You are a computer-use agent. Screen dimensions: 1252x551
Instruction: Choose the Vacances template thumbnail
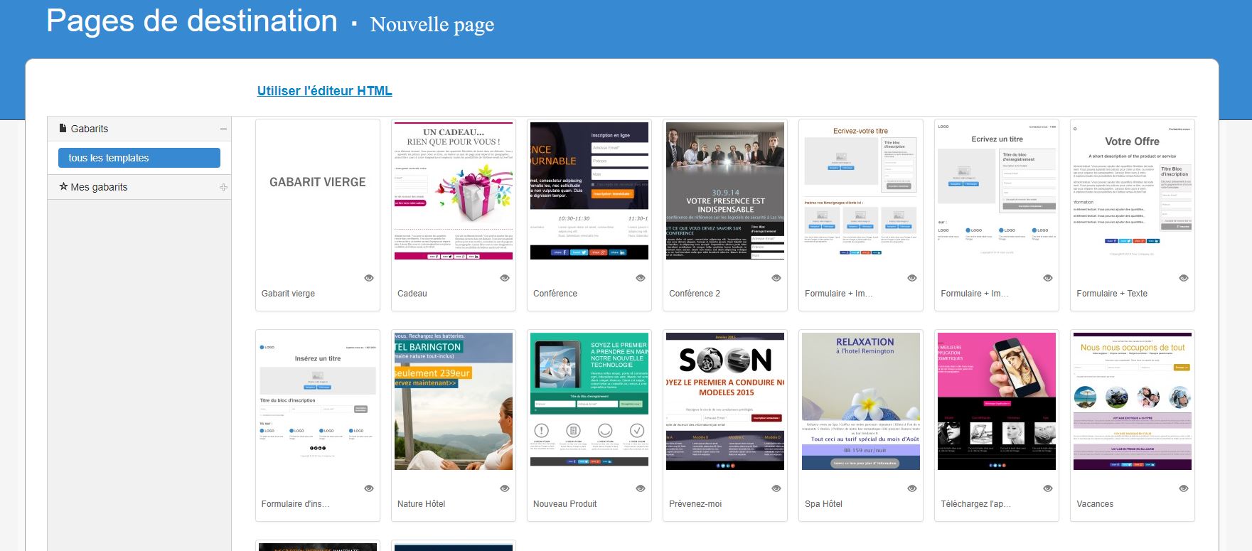1133,401
